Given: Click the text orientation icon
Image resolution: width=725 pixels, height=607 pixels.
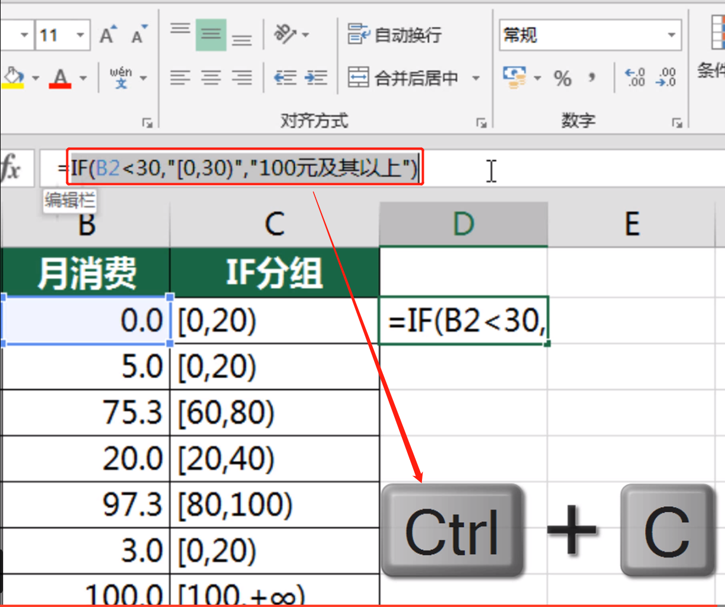Looking at the screenshot, I should tap(285, 34).
